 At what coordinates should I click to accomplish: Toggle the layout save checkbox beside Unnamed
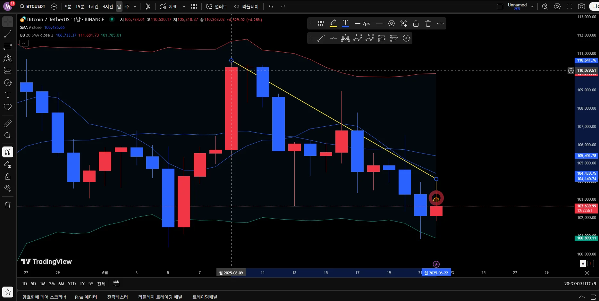[500, 6]
